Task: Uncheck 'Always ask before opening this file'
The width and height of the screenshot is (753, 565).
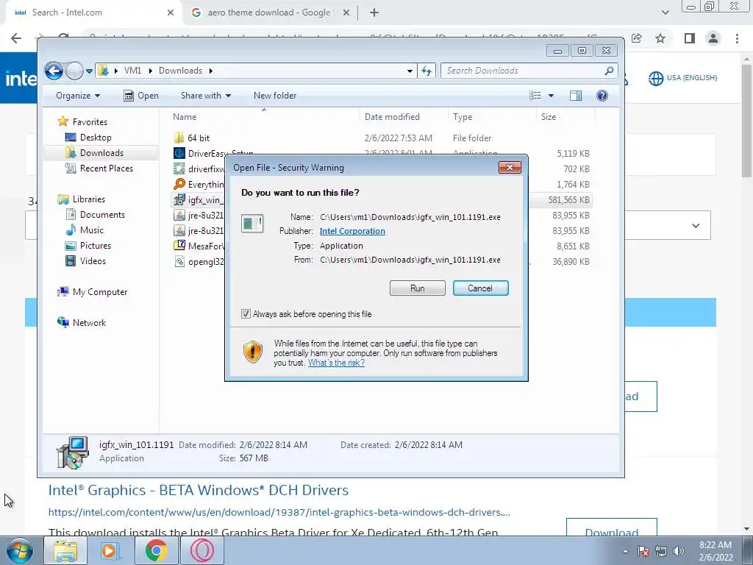Action: pos(246,314)
